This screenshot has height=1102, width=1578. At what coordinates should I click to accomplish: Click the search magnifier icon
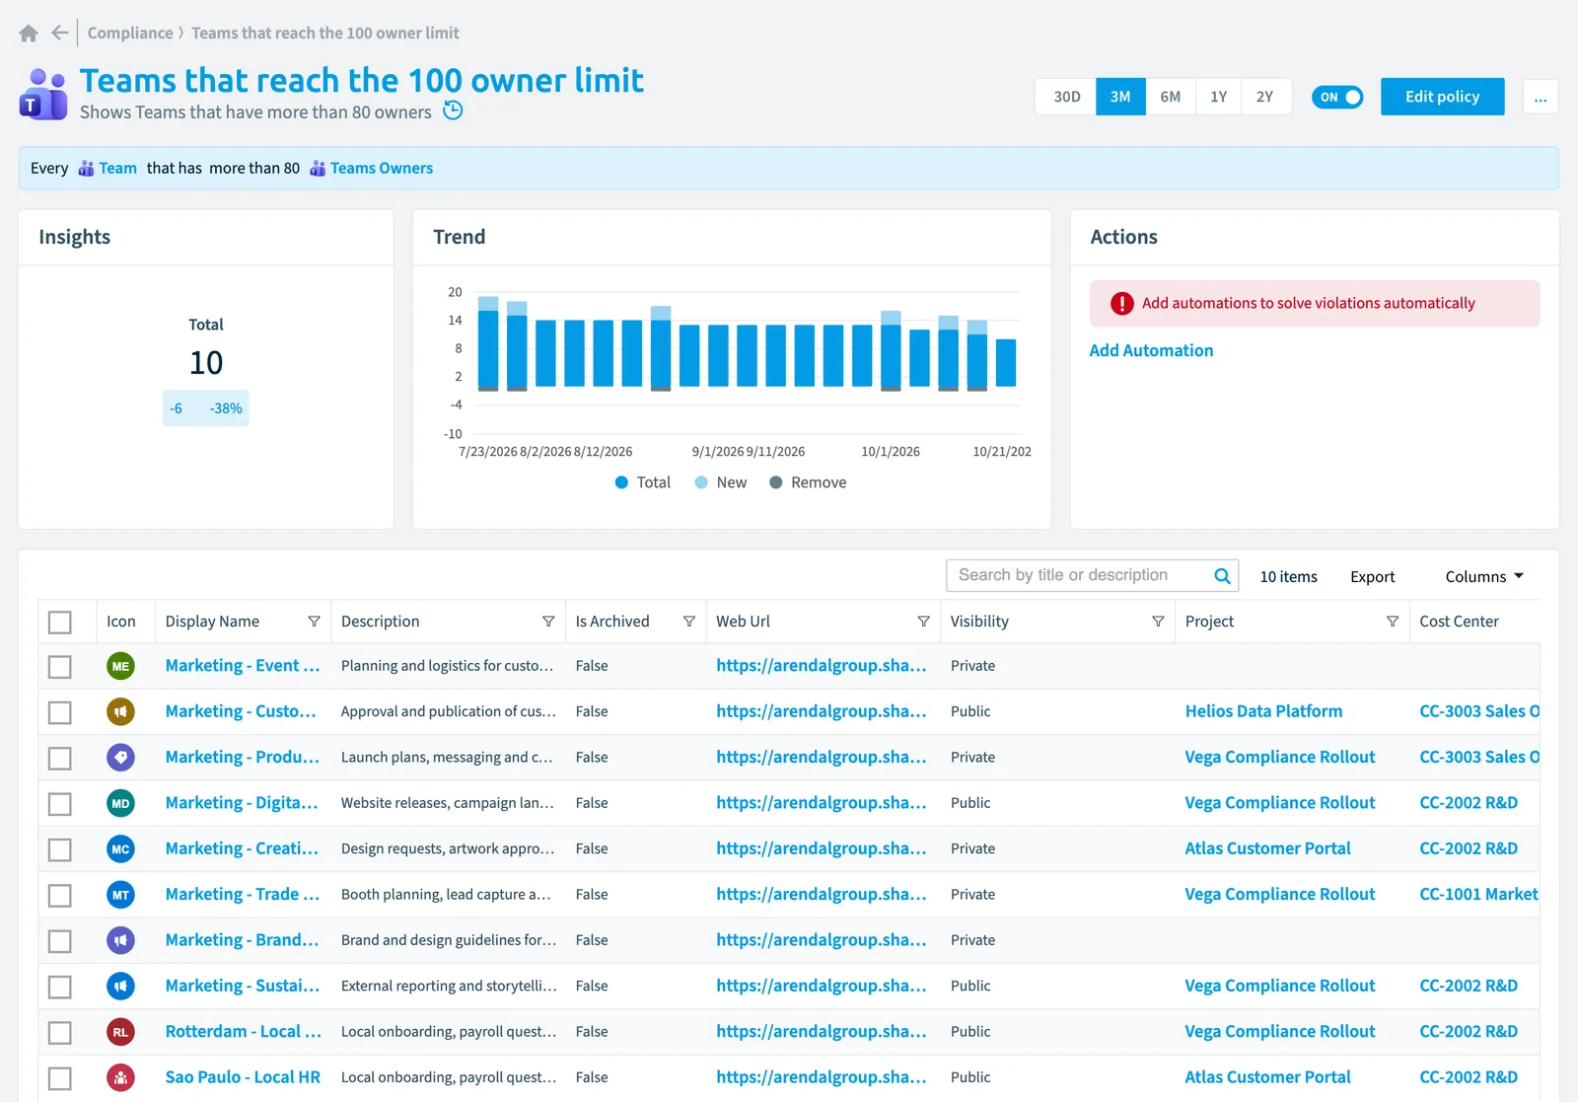(x=1222, y=576)
